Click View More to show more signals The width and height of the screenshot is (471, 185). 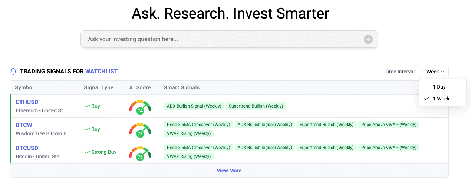coord(229,171)
